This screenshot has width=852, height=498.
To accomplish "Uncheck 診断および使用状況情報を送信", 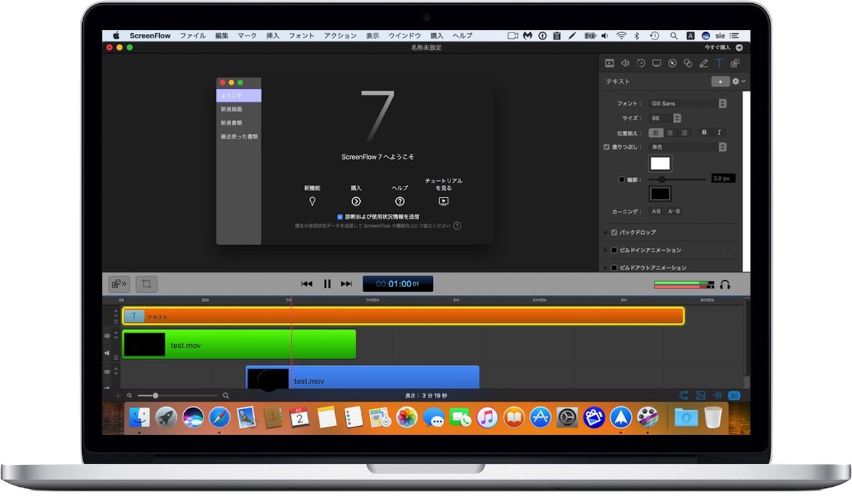I will click(340, 216).
